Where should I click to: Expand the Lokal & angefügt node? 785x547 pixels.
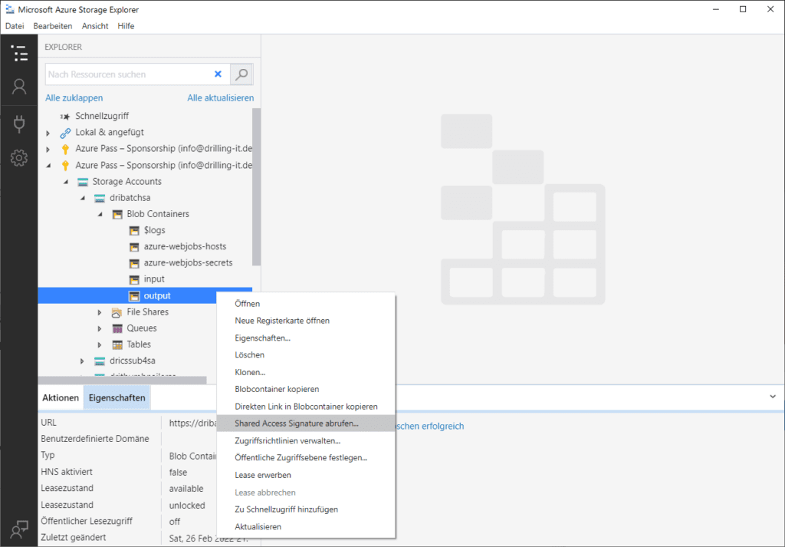pos(48,133)
